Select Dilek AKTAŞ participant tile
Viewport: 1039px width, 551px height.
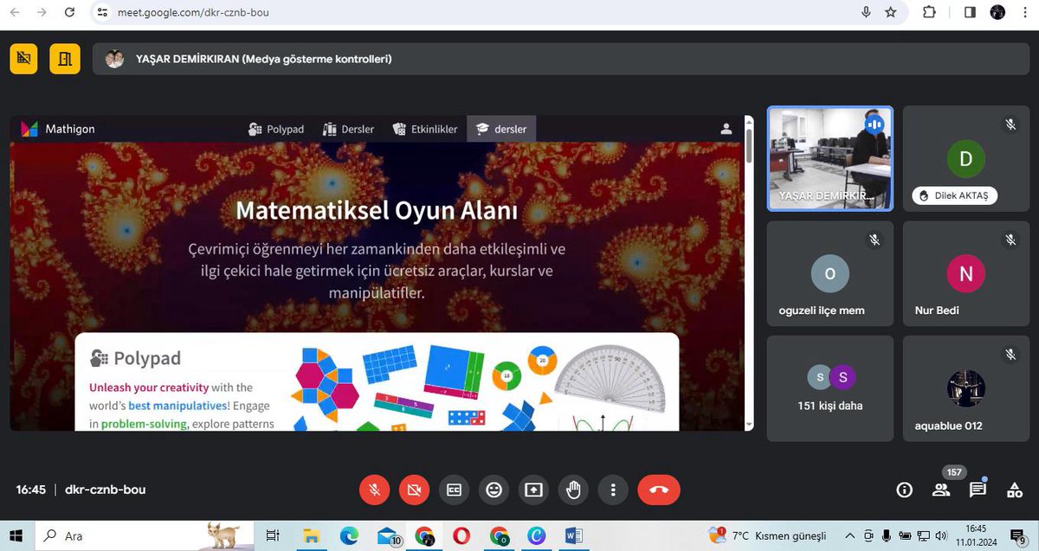(965, 158)
